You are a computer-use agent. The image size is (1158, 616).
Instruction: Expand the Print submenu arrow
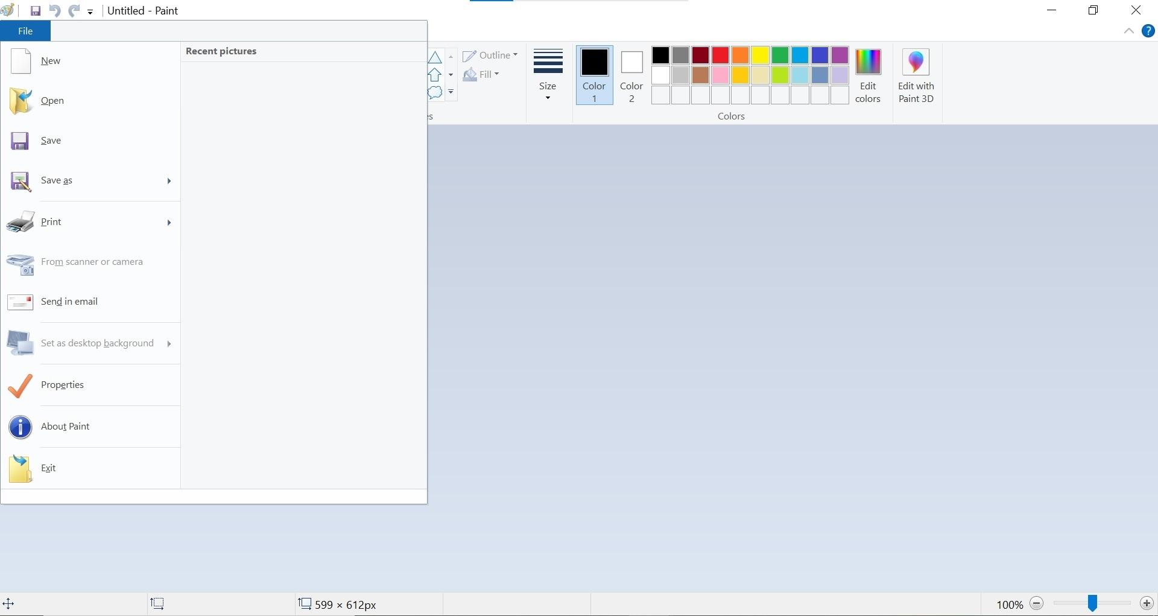tap(169, 222)
